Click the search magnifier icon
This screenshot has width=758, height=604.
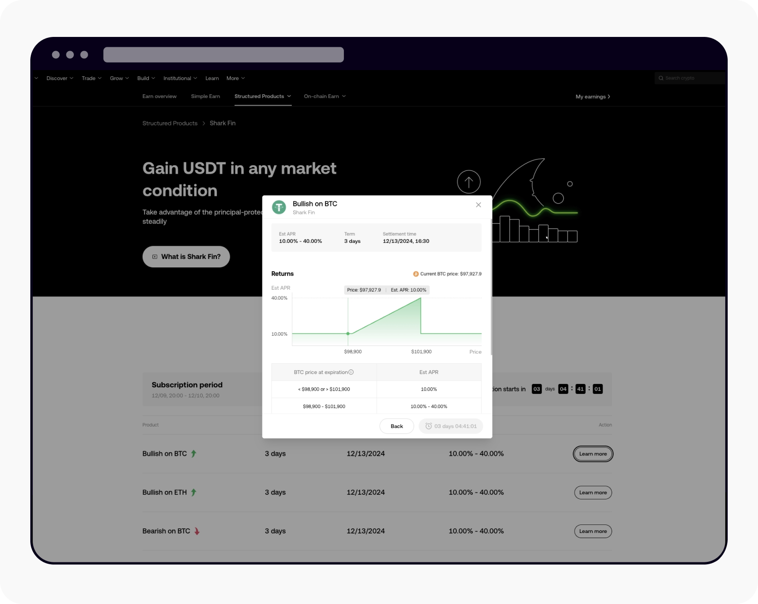pos(661,78)
